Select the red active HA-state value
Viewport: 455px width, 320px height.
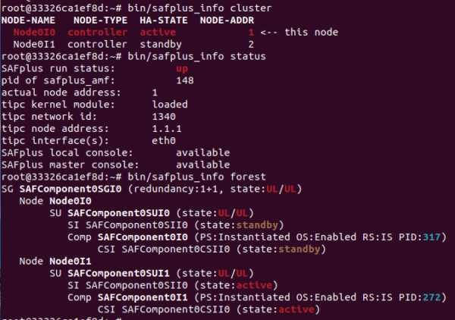158,33
